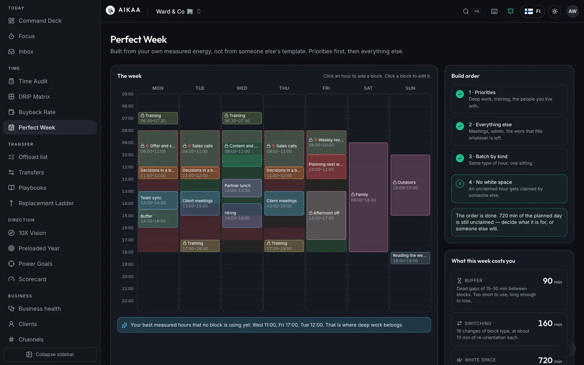Viewport: 584px width, 365px height.
Task: Select build step 1 Priorities
Action: click(509, 99)
